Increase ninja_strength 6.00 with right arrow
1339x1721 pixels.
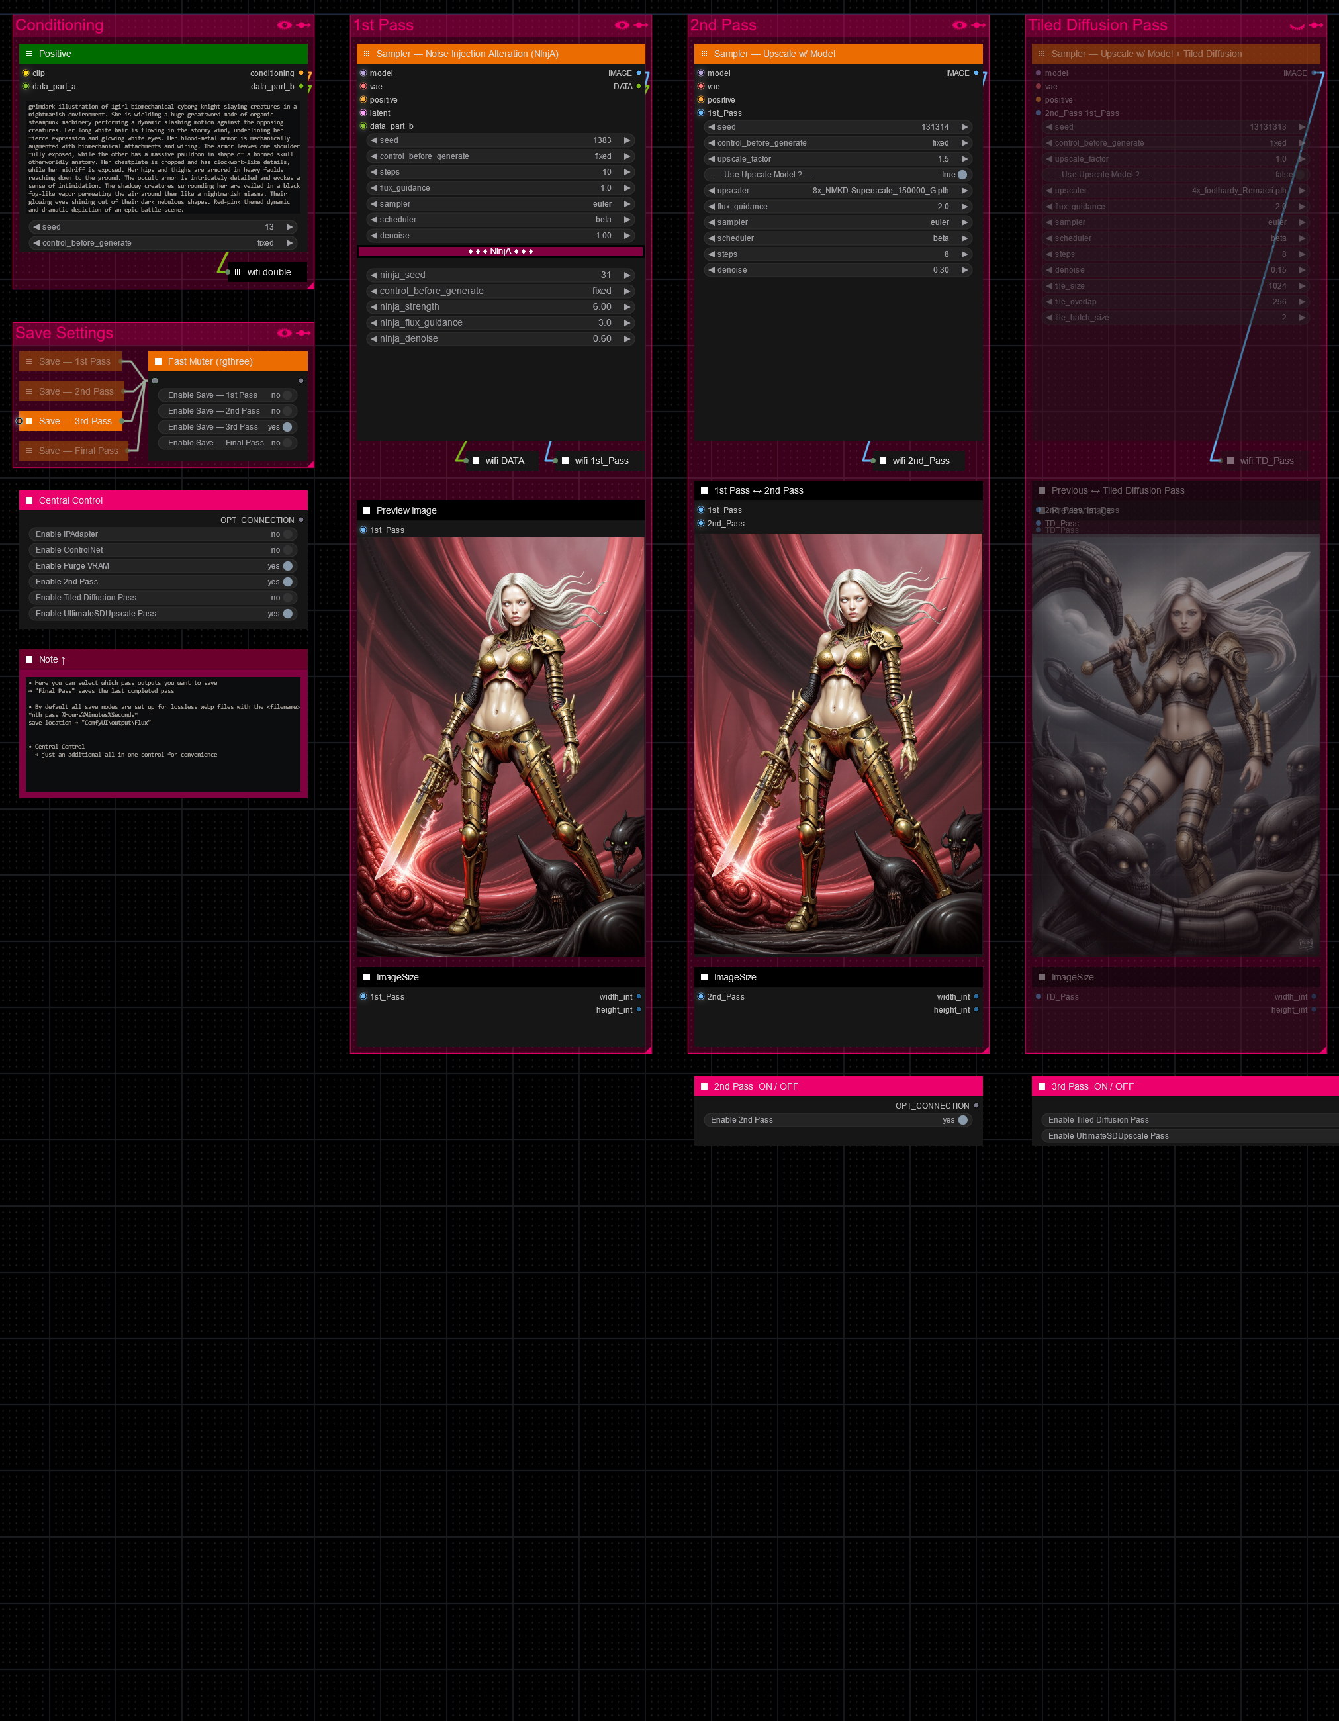627,307
